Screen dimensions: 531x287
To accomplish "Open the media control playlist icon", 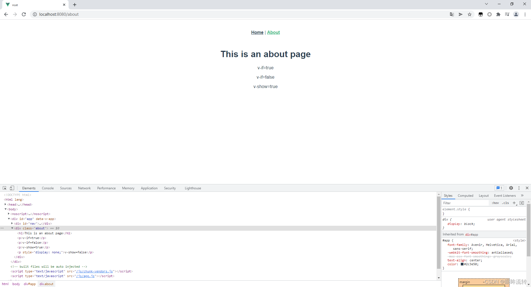I will [x=507, y=14].
